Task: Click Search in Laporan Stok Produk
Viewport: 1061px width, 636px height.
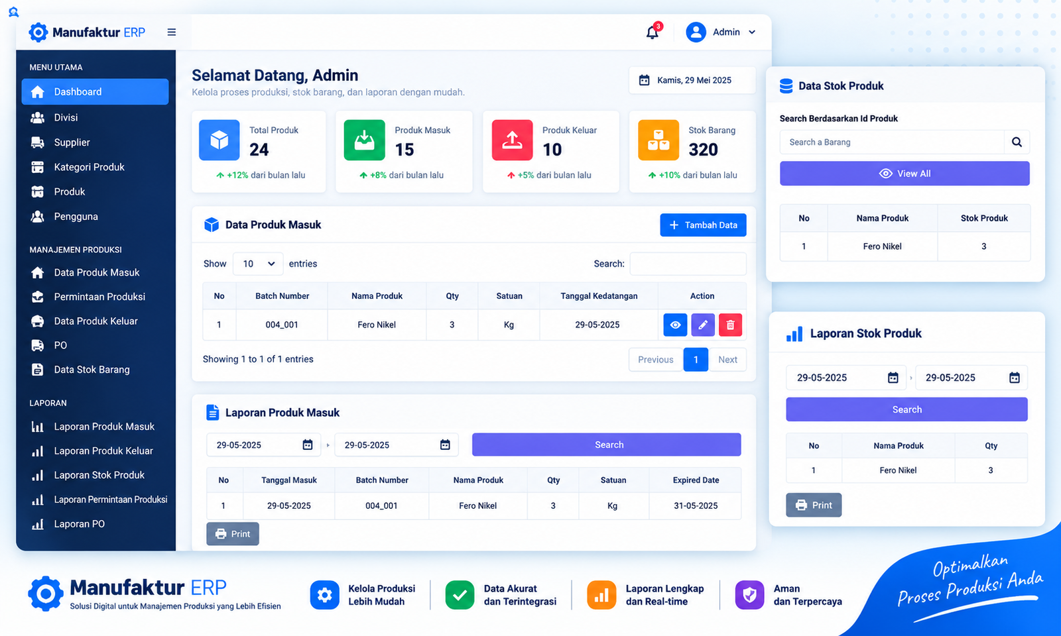Action: click(x=906, y=409)
